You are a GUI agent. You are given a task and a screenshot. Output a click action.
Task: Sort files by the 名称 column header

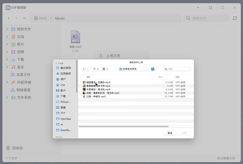click(88, 77)
